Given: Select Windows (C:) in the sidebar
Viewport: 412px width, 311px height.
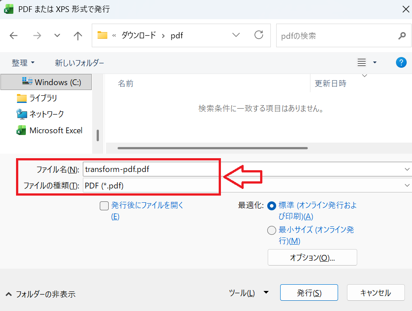Looking at the screenshot, I should click(46, 82).
